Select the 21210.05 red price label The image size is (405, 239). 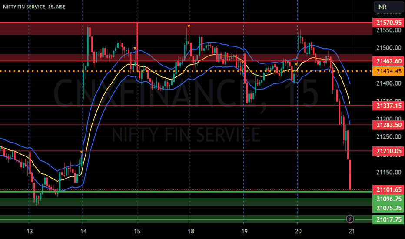388,151
